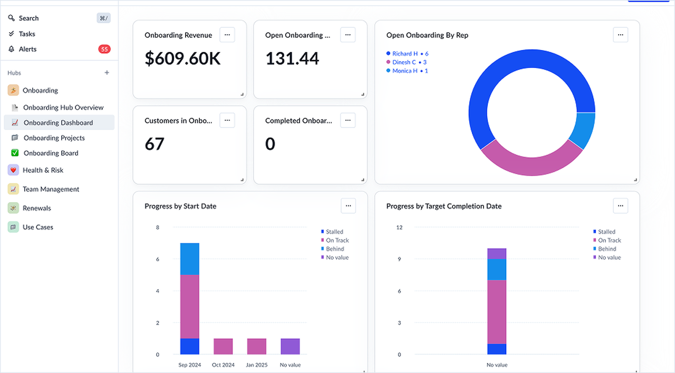Click the Onboarding Board green check icon
The height and width of the screenshot is (373, 675).
point(15,153)
